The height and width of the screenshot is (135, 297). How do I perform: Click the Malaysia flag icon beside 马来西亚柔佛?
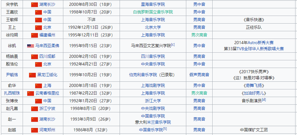tap(31, 46)
